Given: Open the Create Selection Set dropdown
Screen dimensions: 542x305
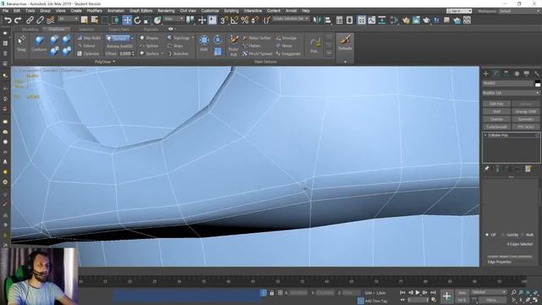Looking at the screenshot, I should pos(290,19).
